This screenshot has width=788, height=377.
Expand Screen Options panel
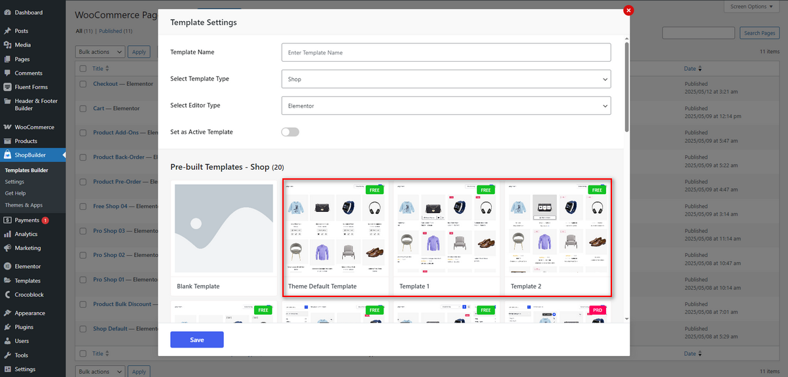pyautogui.click(x=753, y=6)
